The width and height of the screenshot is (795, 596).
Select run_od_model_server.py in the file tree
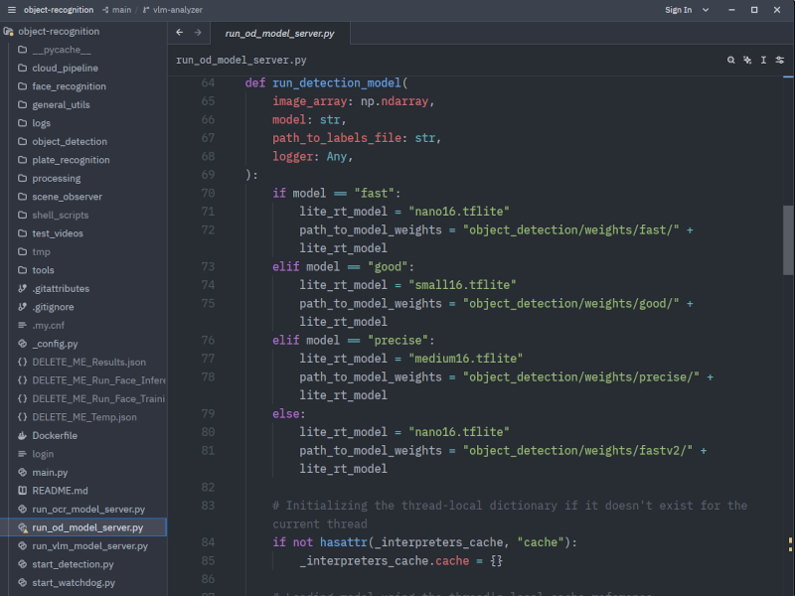point(83,527)
